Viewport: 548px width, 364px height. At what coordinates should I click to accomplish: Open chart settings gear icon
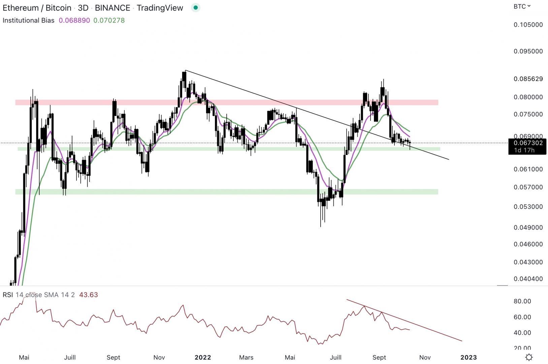click(x=529, y=357)
